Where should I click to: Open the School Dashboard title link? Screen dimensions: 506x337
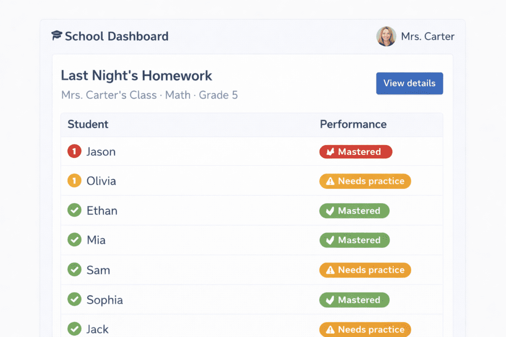(x=117, y=36)
